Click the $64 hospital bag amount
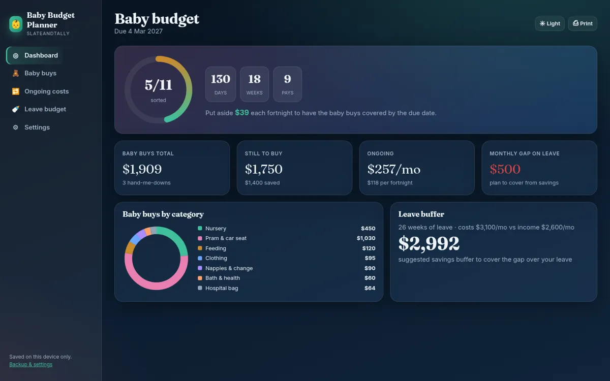The height and width of the screenshot is (381, 610). [370, 288]
